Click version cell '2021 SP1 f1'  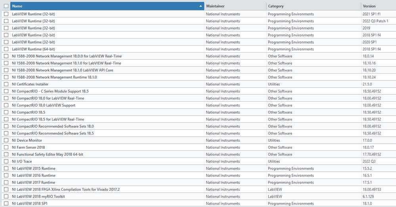371,14
